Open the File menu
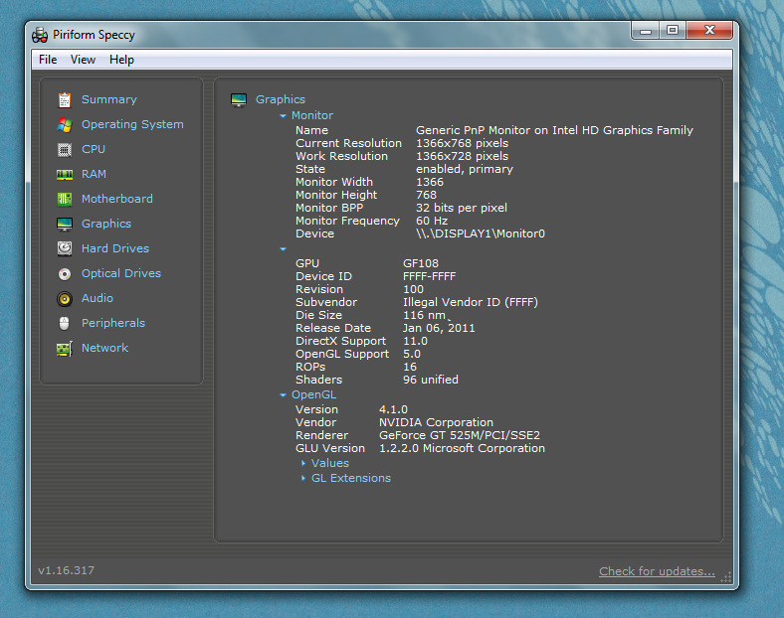The height and width of the screenshot is (618, 784). click(48, 60)
